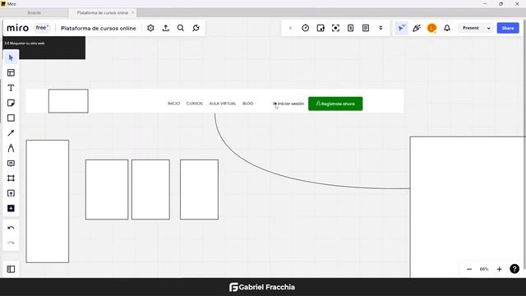This screenshot has height=296, width=526.
Task: Select CURSOS menu text on canvas
Action: tap(195, 104)
